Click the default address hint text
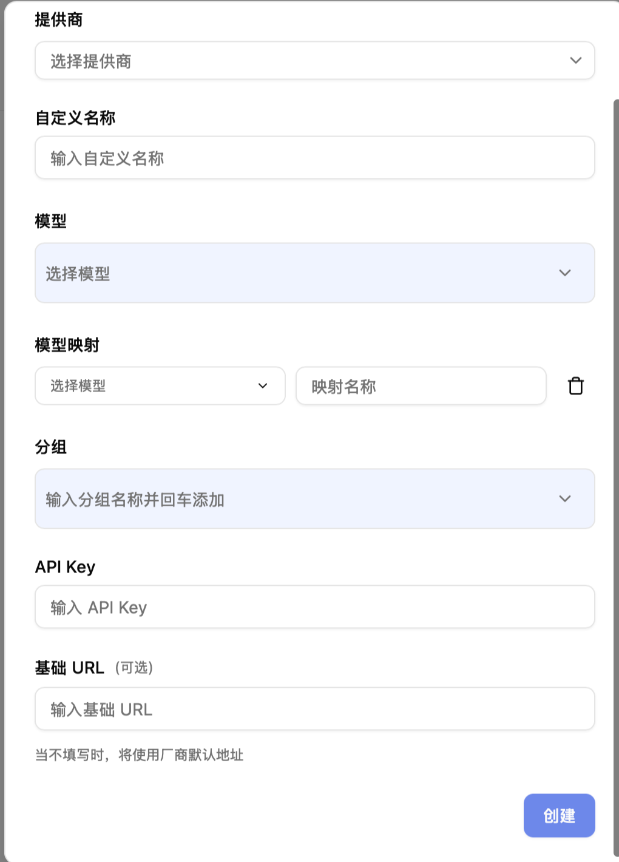The width and height of the screenshot is (619, 862). pos(139,755)
